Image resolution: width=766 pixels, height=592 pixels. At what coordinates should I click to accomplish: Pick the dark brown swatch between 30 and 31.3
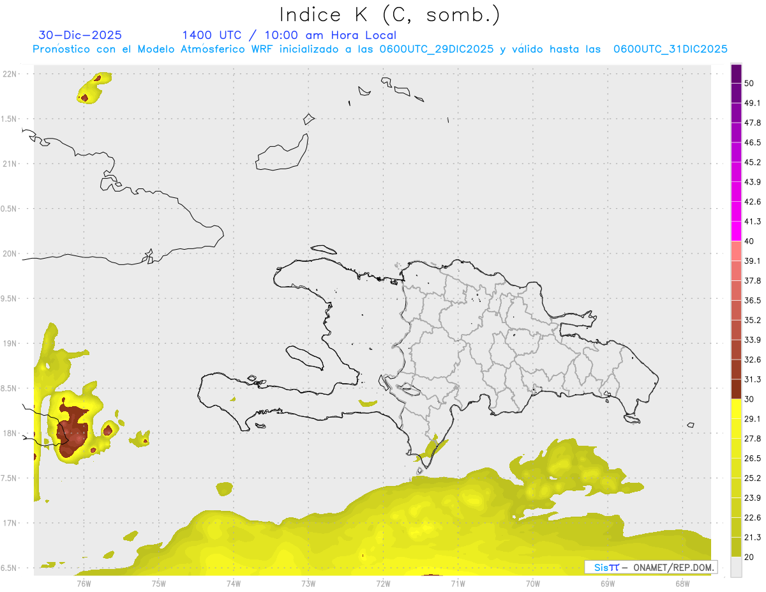[736, 390]
